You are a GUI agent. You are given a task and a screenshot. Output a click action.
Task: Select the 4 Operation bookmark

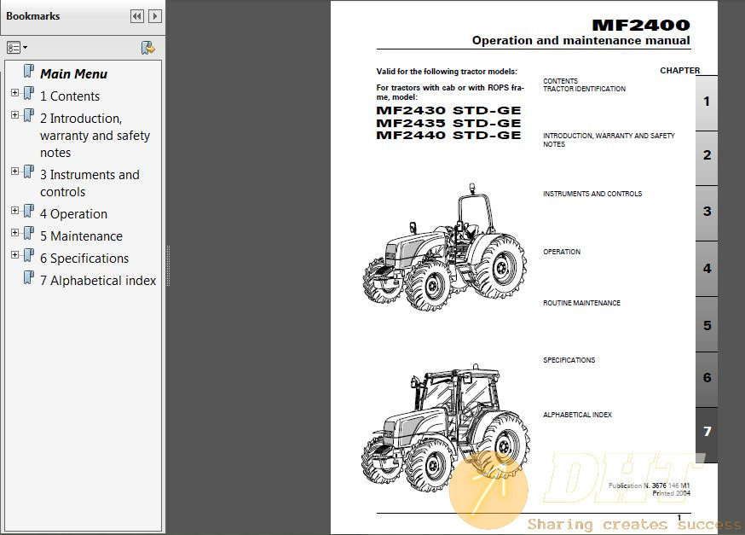pyautogui.click(x=73, y=214)
